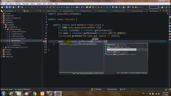Click the Last Edit Location icon
This screenshot has height=96, width=171.
click(x=133, y=7)
